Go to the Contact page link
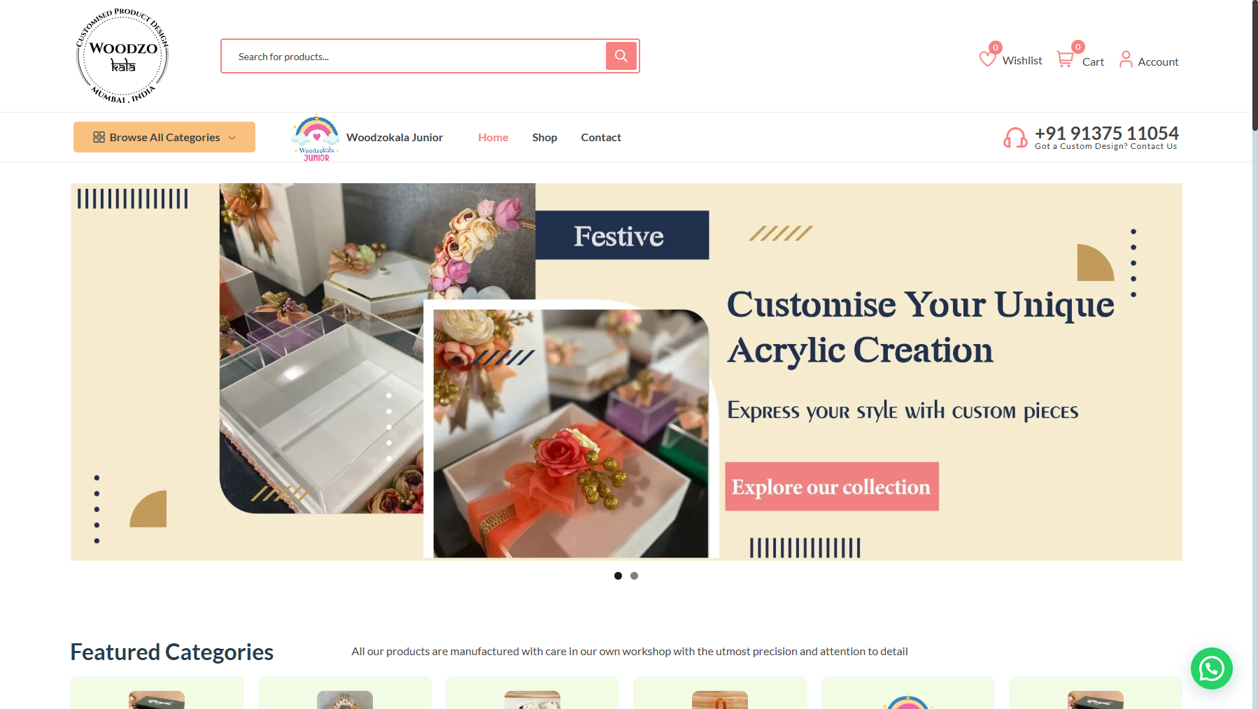Viewport: 1258px width, 709px height. click(601, 138)
